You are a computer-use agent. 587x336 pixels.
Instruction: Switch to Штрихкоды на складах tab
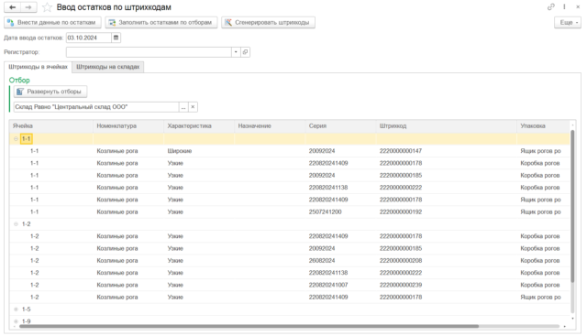click(x=108, y=67)
